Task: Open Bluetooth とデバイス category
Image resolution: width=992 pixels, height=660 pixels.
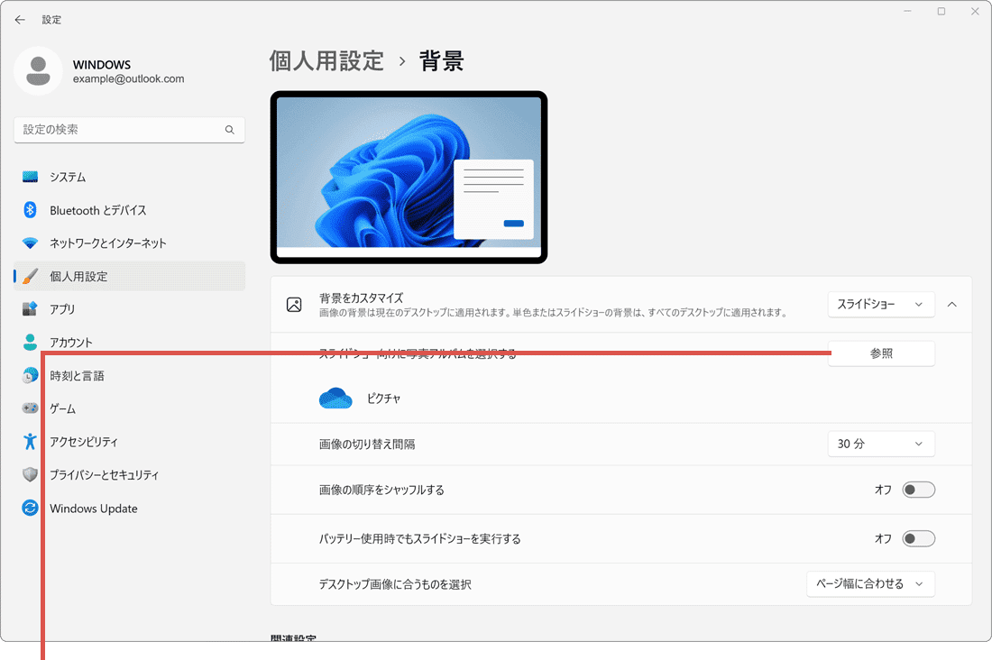Action: click(129, 210)
